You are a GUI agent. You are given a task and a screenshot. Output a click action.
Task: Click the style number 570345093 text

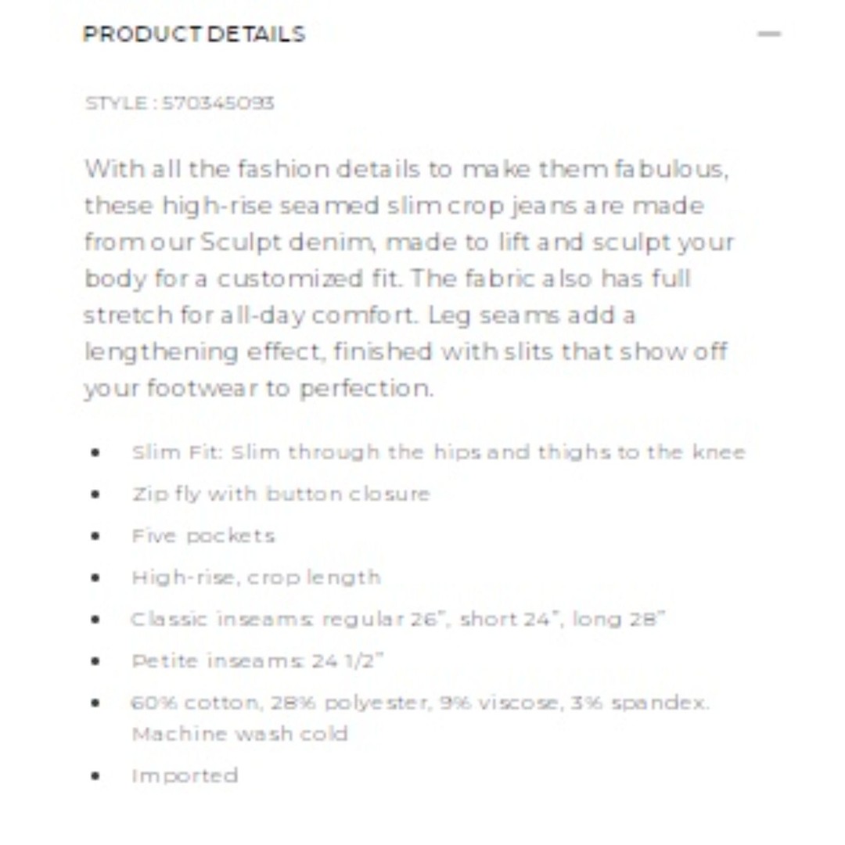(218, 102)
